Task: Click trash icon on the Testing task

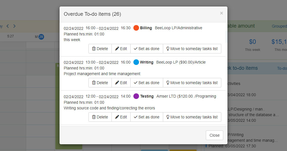Action: (94, 117)
